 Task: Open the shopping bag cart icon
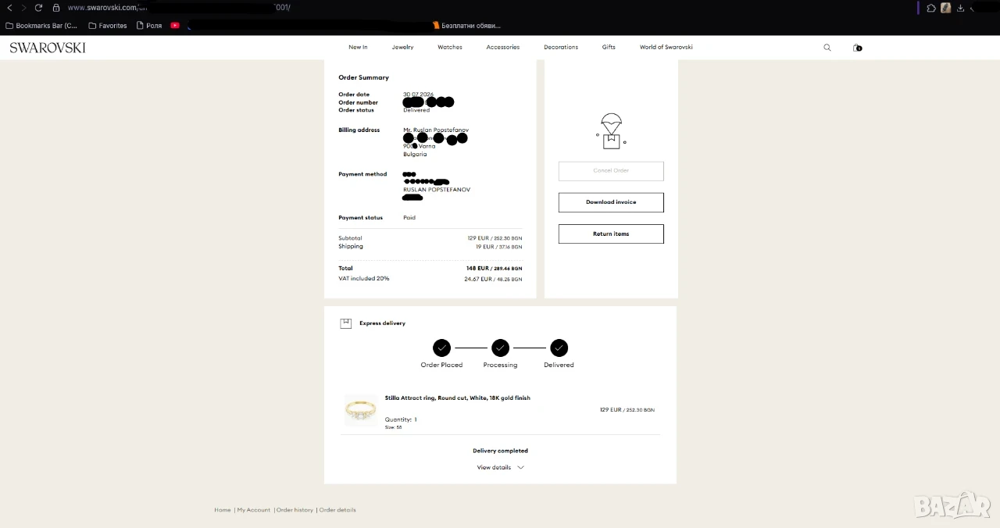pos(857,48)
